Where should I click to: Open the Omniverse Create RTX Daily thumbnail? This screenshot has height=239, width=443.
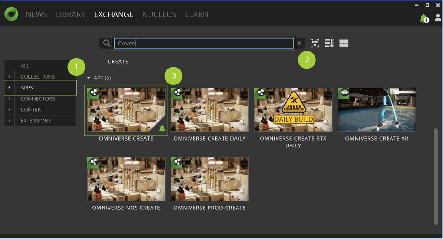pos(293,110)
